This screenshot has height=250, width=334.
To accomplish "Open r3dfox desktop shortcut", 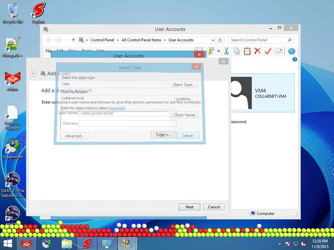I will [13, 81].
